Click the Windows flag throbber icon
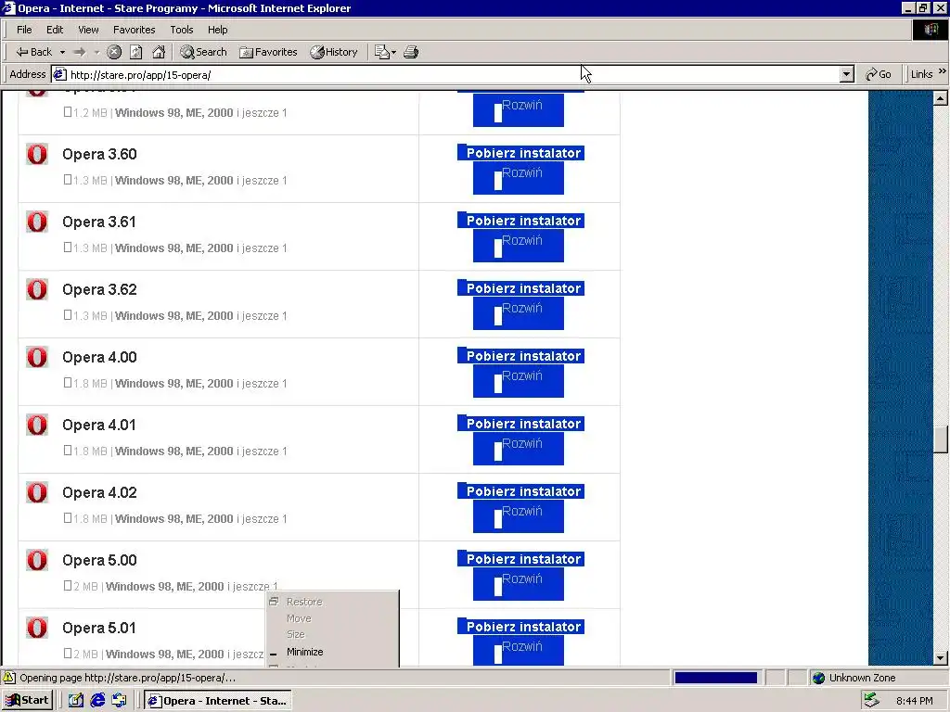 (x=931, y=30)
